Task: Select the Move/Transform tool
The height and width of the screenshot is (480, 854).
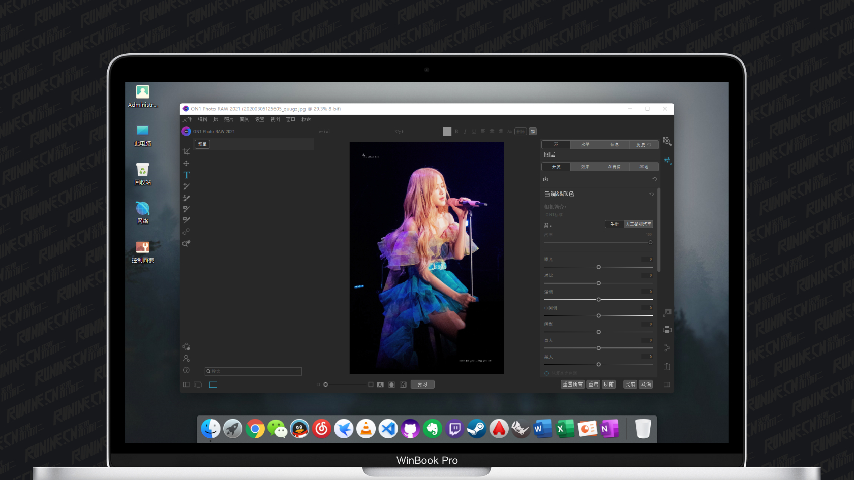Action: [186, 163]
